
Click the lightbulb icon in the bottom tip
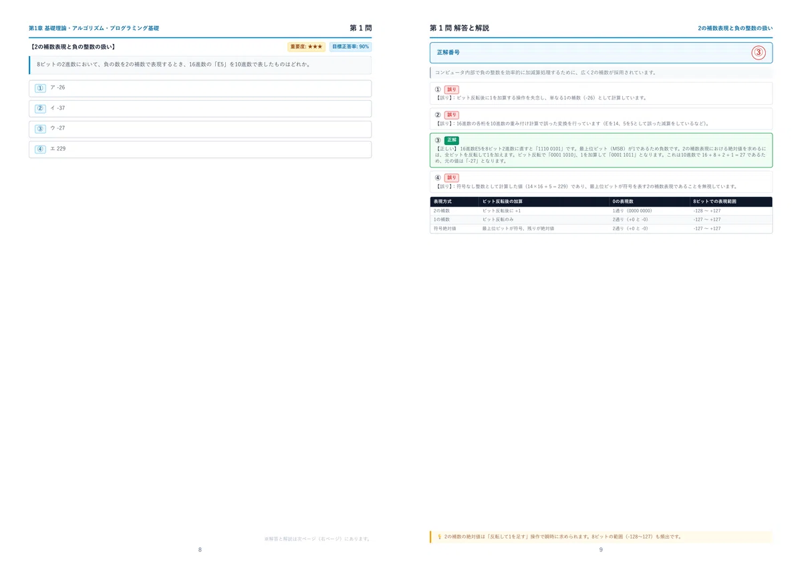pos(439,537)
